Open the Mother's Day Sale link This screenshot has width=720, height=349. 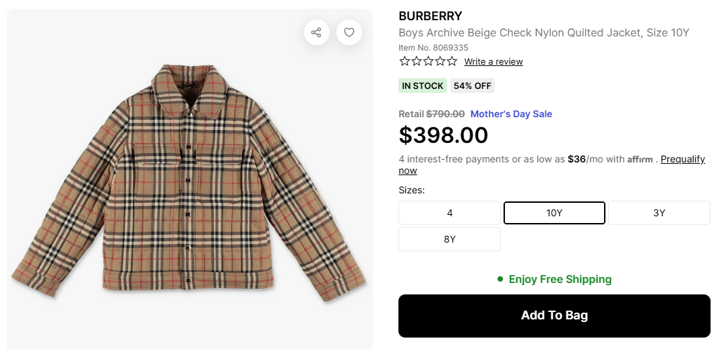[511, 114]
